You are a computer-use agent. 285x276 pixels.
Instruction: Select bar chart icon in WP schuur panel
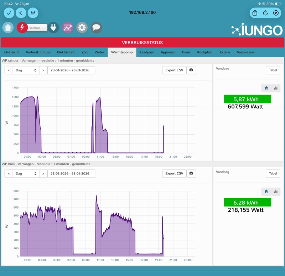tap(276, 88)
